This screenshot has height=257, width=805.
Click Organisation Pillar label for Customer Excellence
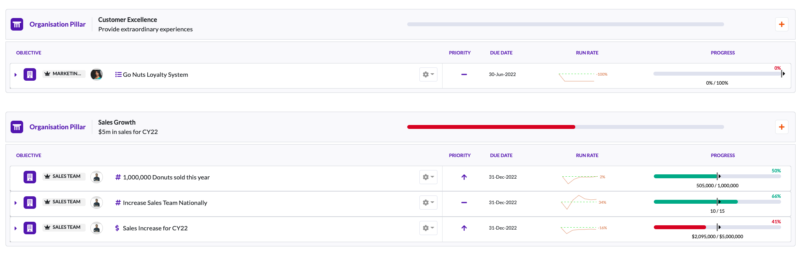(x=57, y=24)
